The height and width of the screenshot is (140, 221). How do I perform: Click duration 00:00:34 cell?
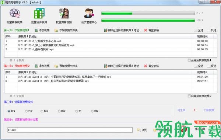click(x=202, y=45)
